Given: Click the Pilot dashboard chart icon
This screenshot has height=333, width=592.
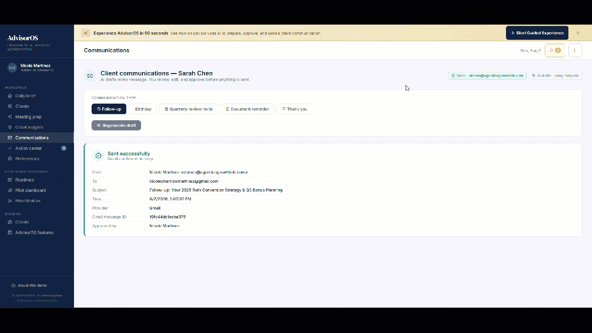Looking at the screenshot, I should pyautogui.click(x=10, y=191).
